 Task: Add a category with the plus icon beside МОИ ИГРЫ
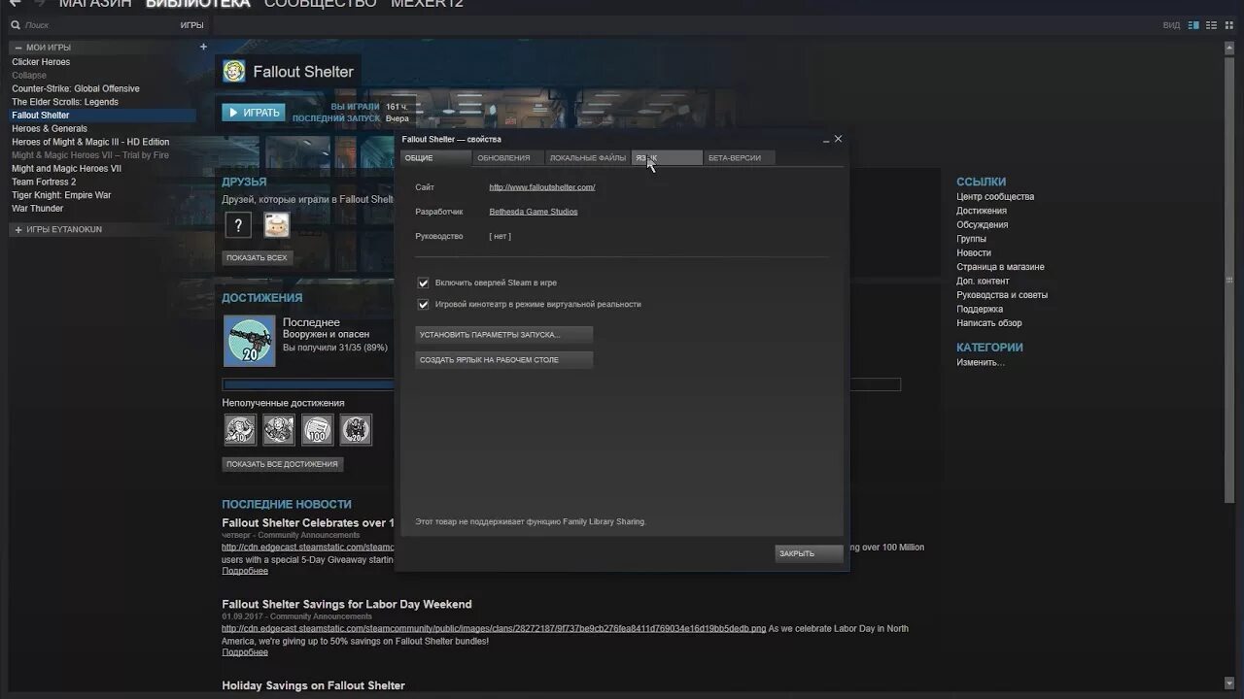[x=203, y=47]
